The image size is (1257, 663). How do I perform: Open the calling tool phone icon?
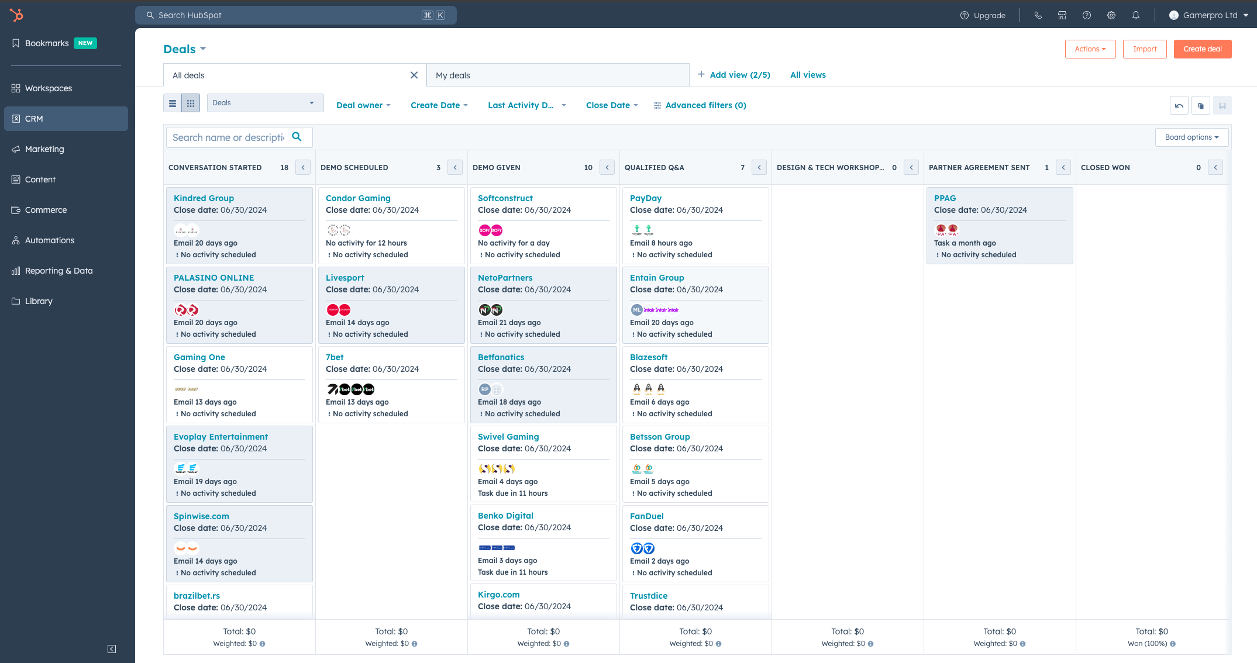click(1038, 15)
